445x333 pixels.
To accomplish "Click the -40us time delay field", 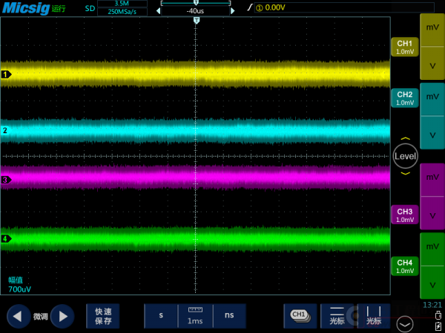I will [x=196, y=11].
